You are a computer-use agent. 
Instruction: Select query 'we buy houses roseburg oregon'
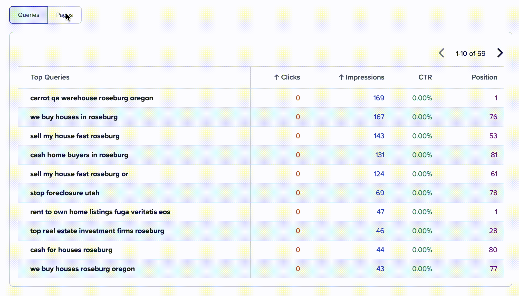tap(82, 269)
